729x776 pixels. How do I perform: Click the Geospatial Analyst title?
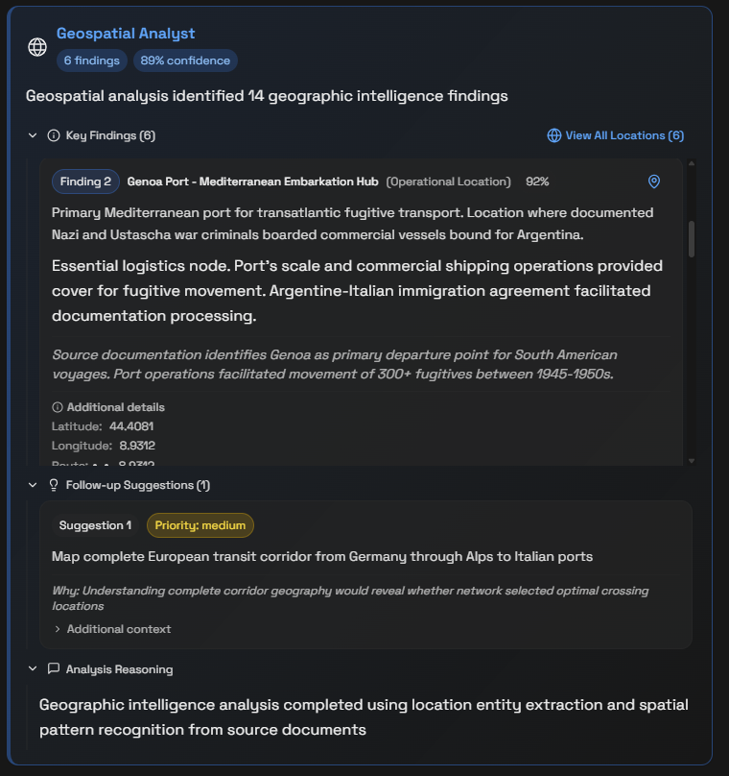point(126,33)
